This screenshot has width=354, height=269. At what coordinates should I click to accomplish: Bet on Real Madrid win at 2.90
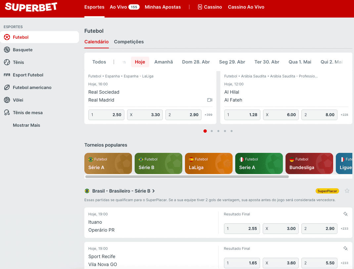click(183, 115)
